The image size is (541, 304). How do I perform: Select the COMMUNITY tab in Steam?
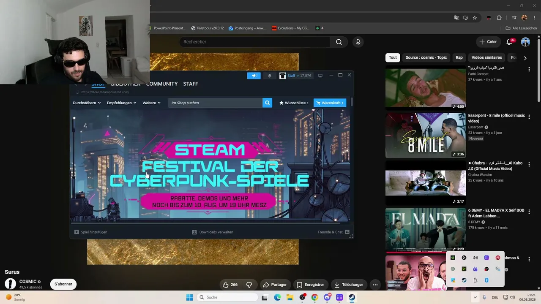pos(162,84)
